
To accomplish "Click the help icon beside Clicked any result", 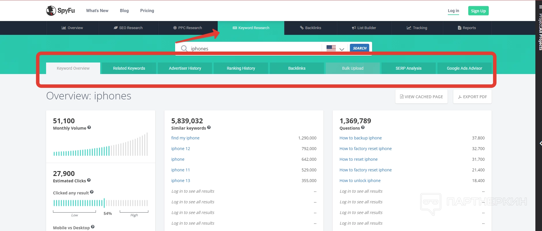I will (92, 192).
